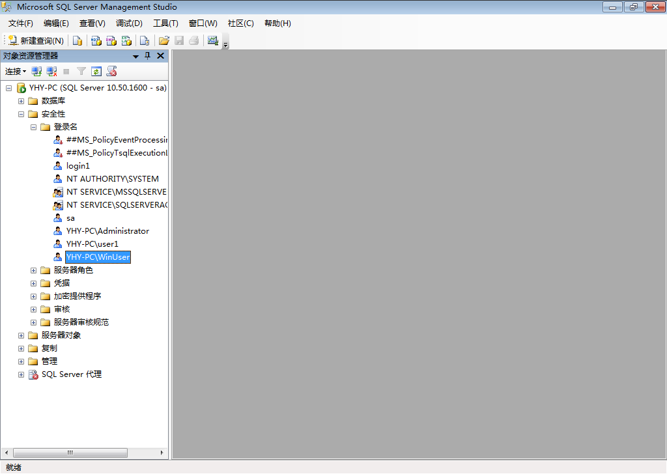The width and height of the screenshot is (667, 474).
Task: Click the SQL Server 代理 agent icon
Action: tap(33, 374)
